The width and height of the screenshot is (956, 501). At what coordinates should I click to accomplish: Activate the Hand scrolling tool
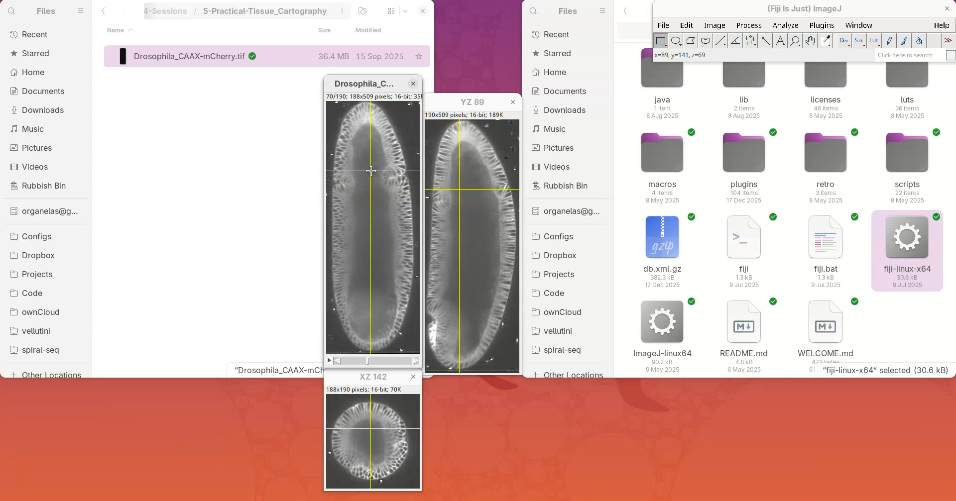coord(810,41)
